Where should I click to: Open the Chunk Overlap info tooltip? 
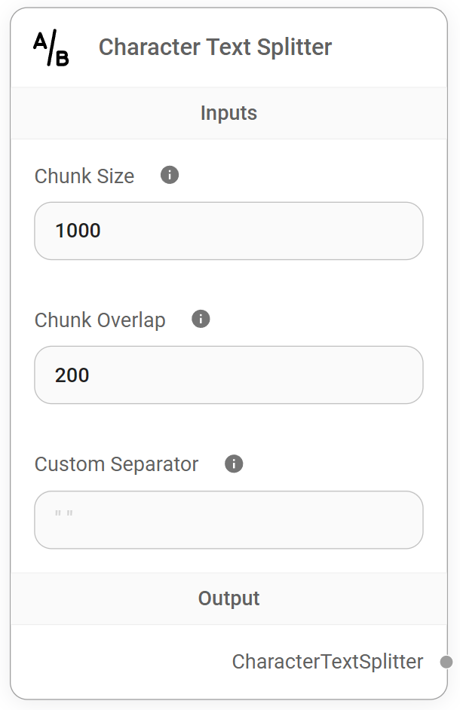pyautogui.click(x=201, y=319)
